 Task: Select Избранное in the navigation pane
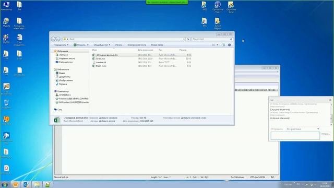63,51
